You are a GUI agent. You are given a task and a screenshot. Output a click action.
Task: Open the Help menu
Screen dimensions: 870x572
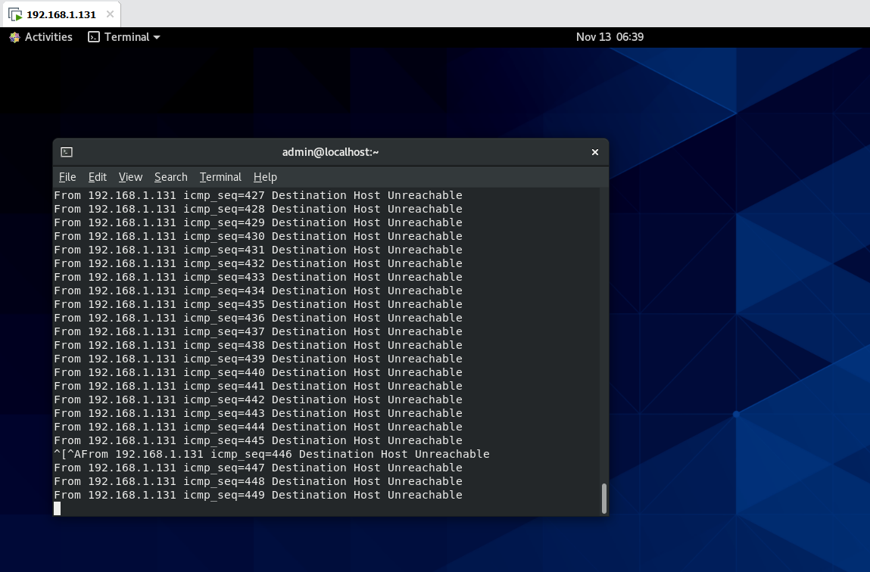[x=265, y=177]
